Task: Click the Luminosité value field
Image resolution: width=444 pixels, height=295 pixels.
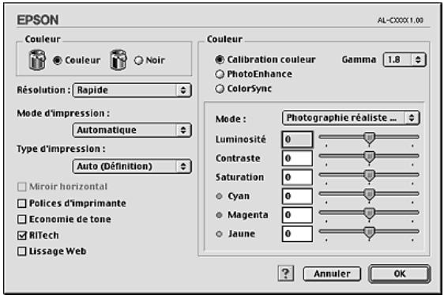Action: coord(297,139)
